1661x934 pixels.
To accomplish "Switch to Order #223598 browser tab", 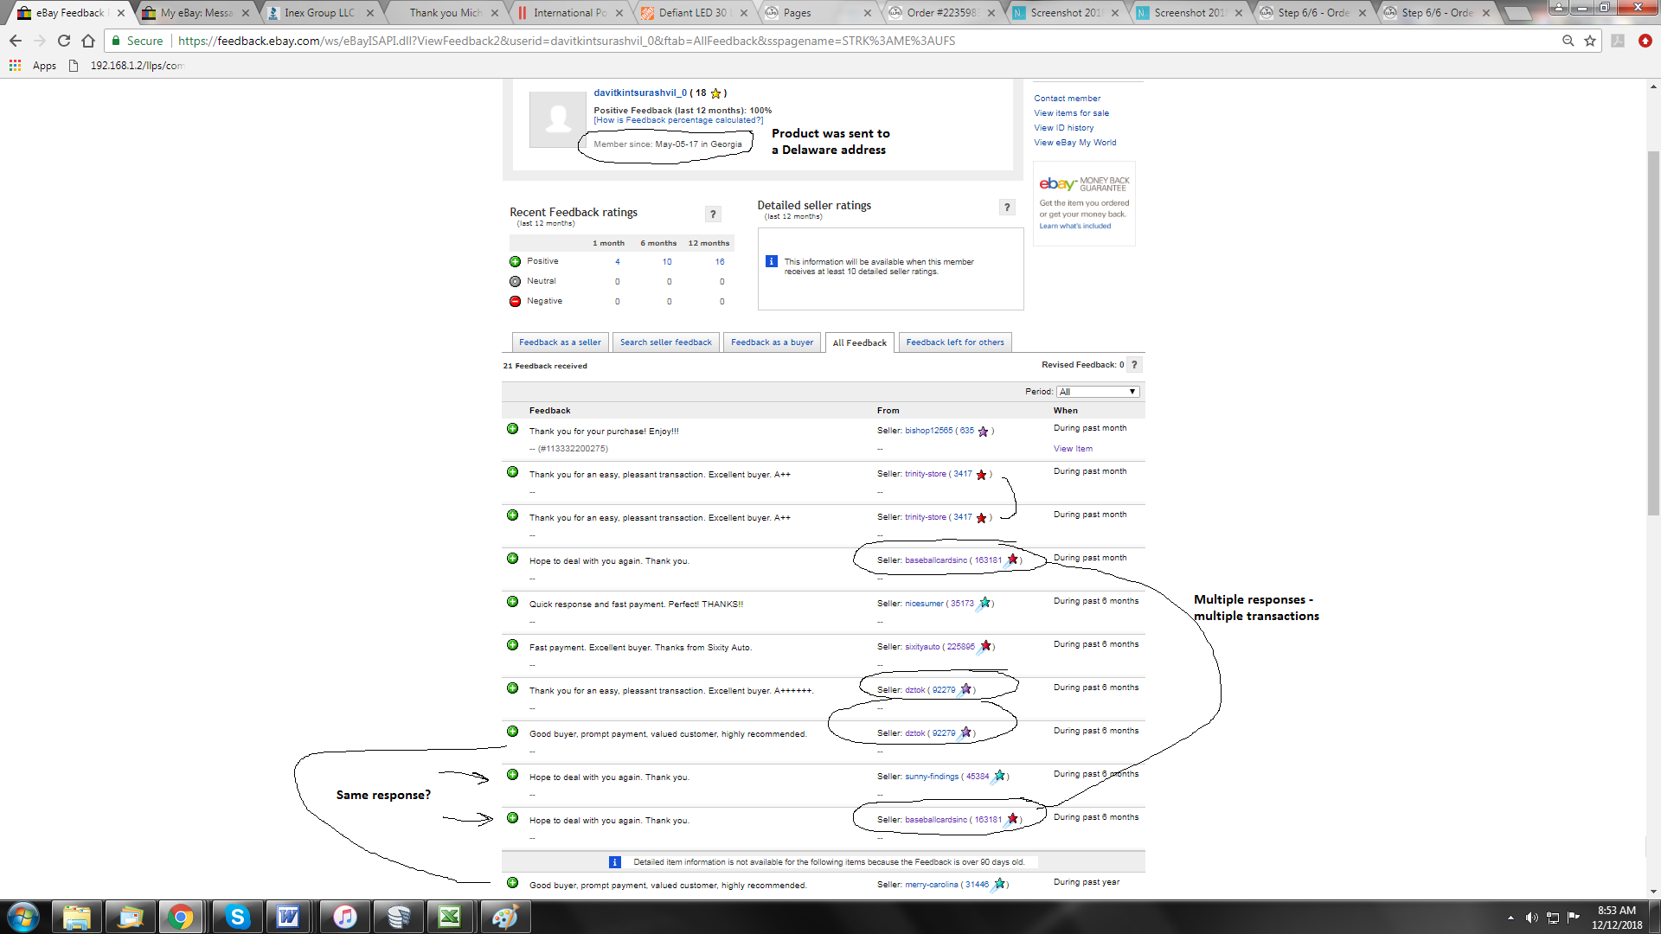I will click(941, 13).
